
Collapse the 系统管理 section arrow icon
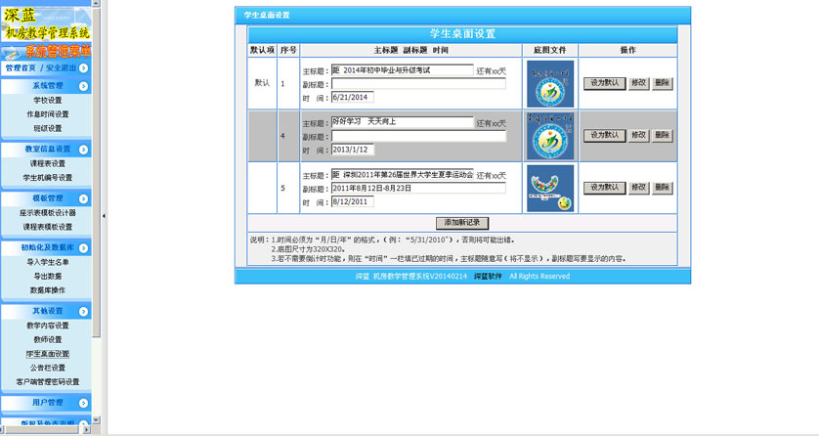coord(83,86)
